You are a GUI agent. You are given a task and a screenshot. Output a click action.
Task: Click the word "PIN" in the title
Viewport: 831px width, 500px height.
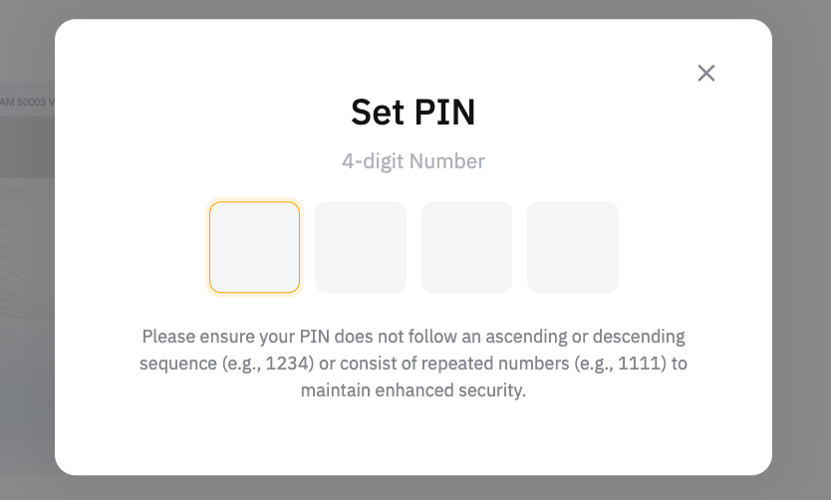pyautogui.click(x=443, y=113)
